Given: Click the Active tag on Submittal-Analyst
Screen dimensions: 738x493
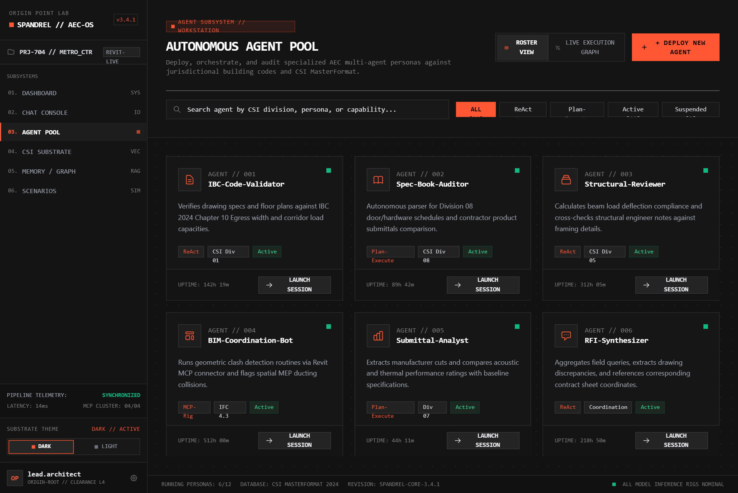Looking at the screenshot, I should tap(465, 407).
